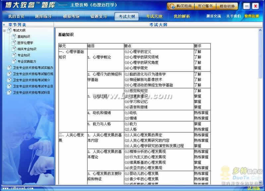
Task: Select the 考试大纲 tab
Action: [x=127, y=16]
